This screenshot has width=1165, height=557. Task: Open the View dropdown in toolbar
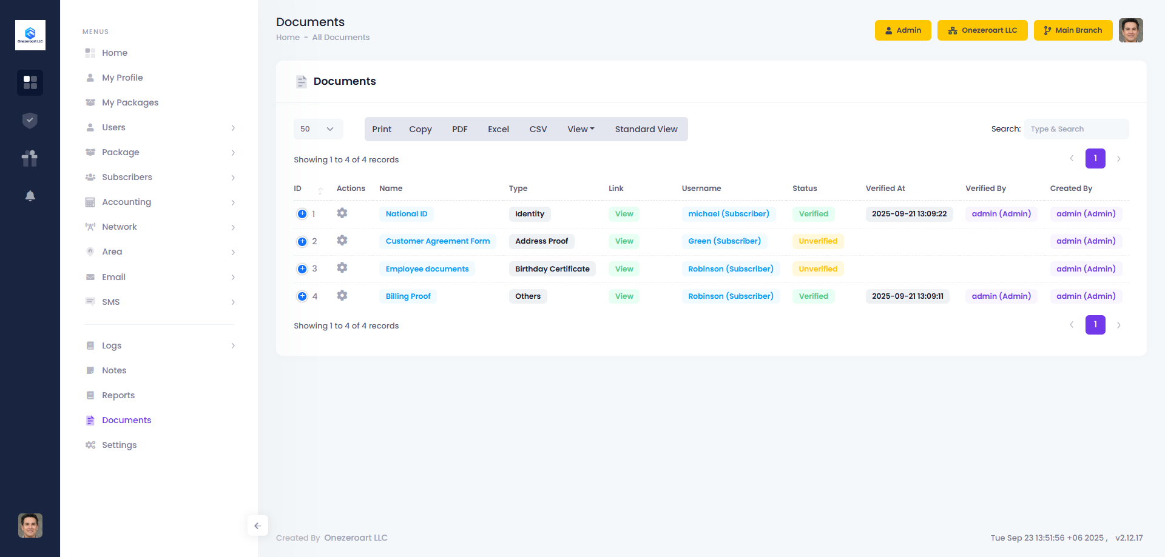click(581, 129)
